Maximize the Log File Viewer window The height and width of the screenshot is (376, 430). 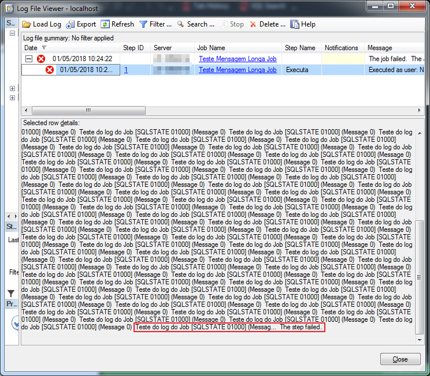(x=391, y=6)
